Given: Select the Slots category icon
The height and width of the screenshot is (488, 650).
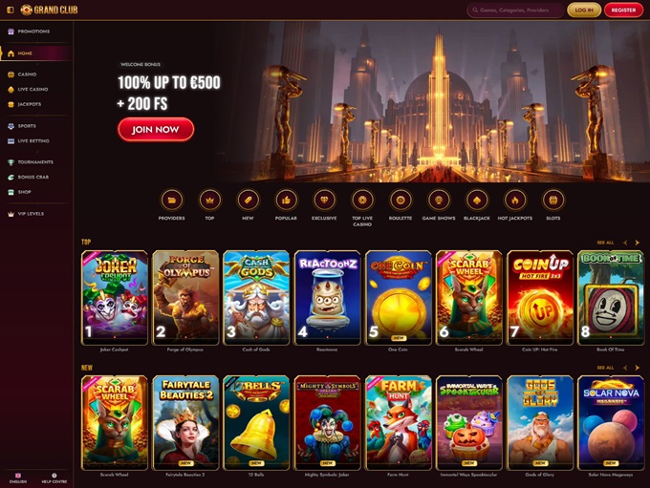Looking at the screenshot, I should tap(553, 201).
